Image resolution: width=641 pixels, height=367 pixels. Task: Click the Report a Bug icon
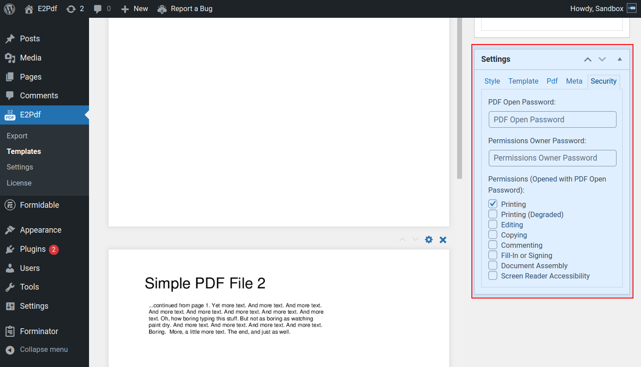pyautogui.click(x=162, y=8)
